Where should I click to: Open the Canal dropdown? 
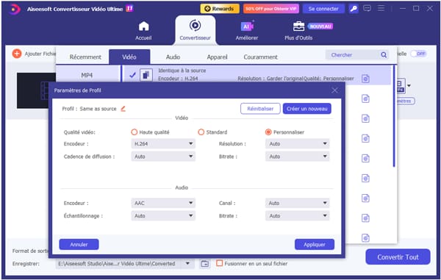(x=297, y=203)
